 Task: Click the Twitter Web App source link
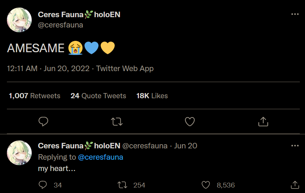pyautogui.click(x=125, y=68)
